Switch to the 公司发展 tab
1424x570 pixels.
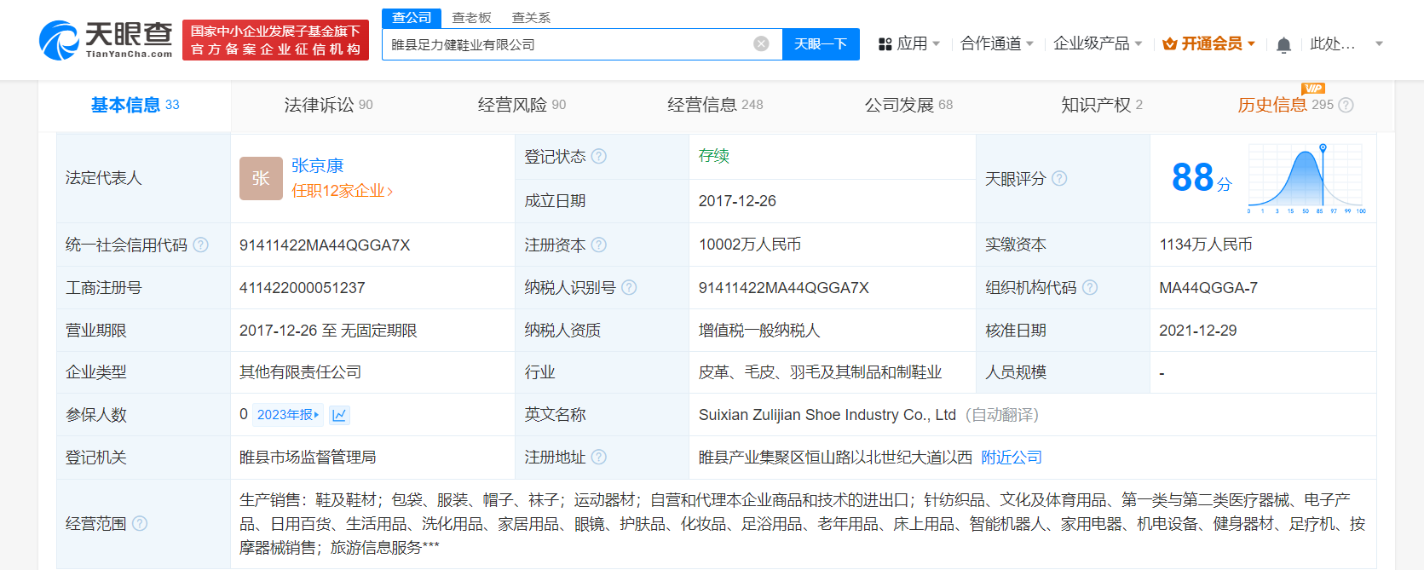click(908, 105)
